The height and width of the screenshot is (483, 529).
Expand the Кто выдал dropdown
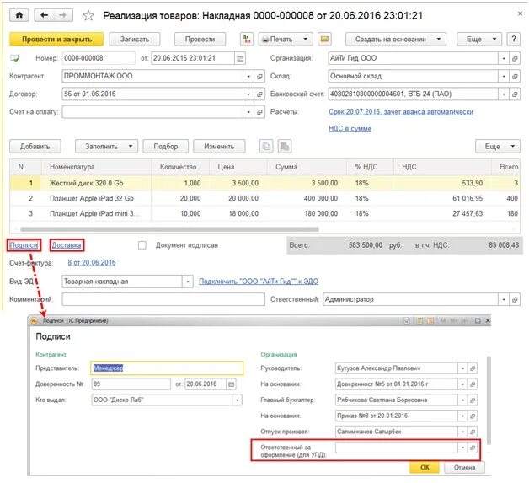tap(238, 400)
